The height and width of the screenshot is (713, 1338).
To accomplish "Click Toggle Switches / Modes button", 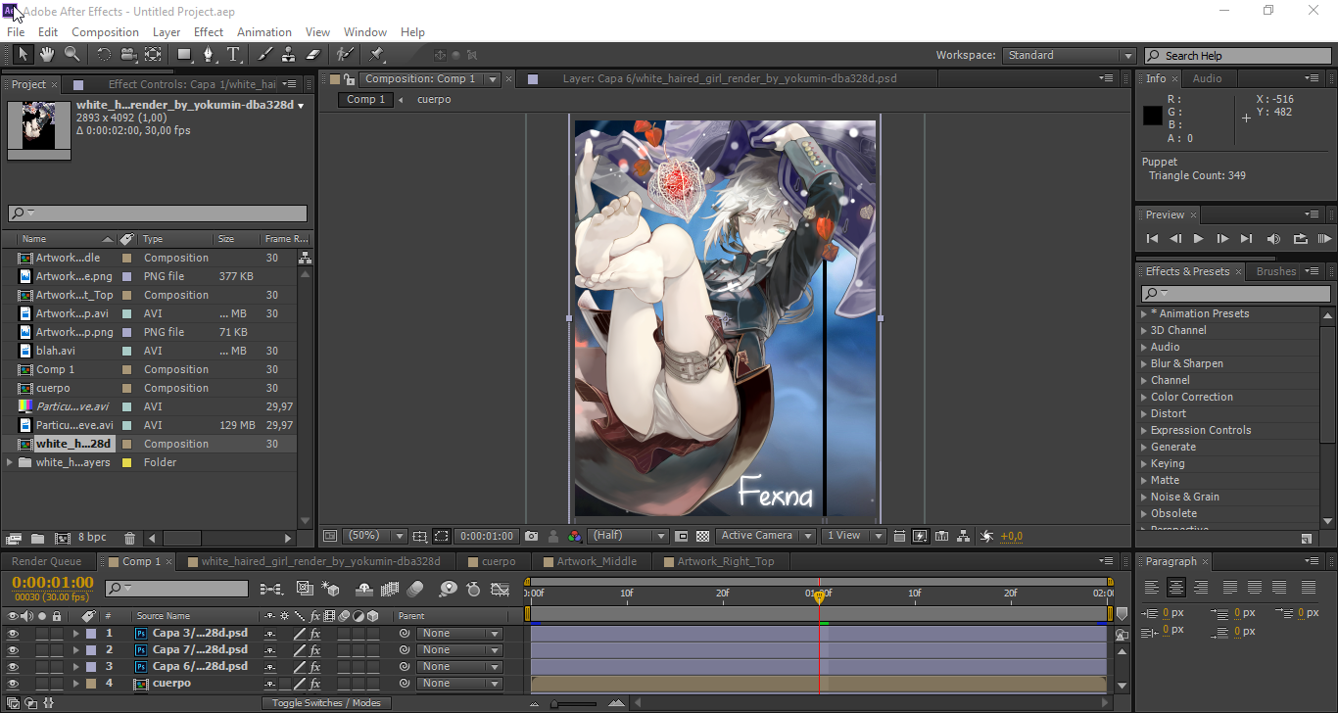I will tap(326, 703).
